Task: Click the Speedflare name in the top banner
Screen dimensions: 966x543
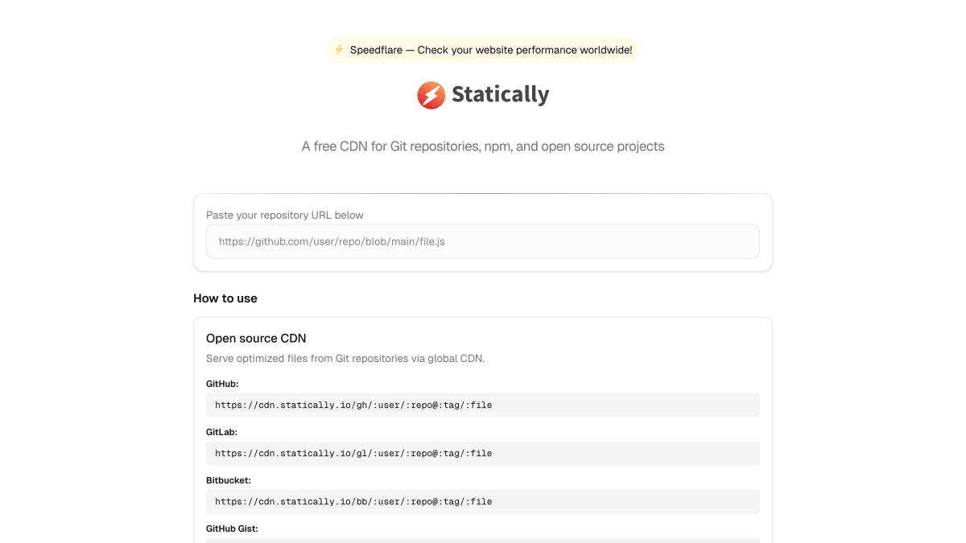Action: pyautogui.click(x=376, y=50)
